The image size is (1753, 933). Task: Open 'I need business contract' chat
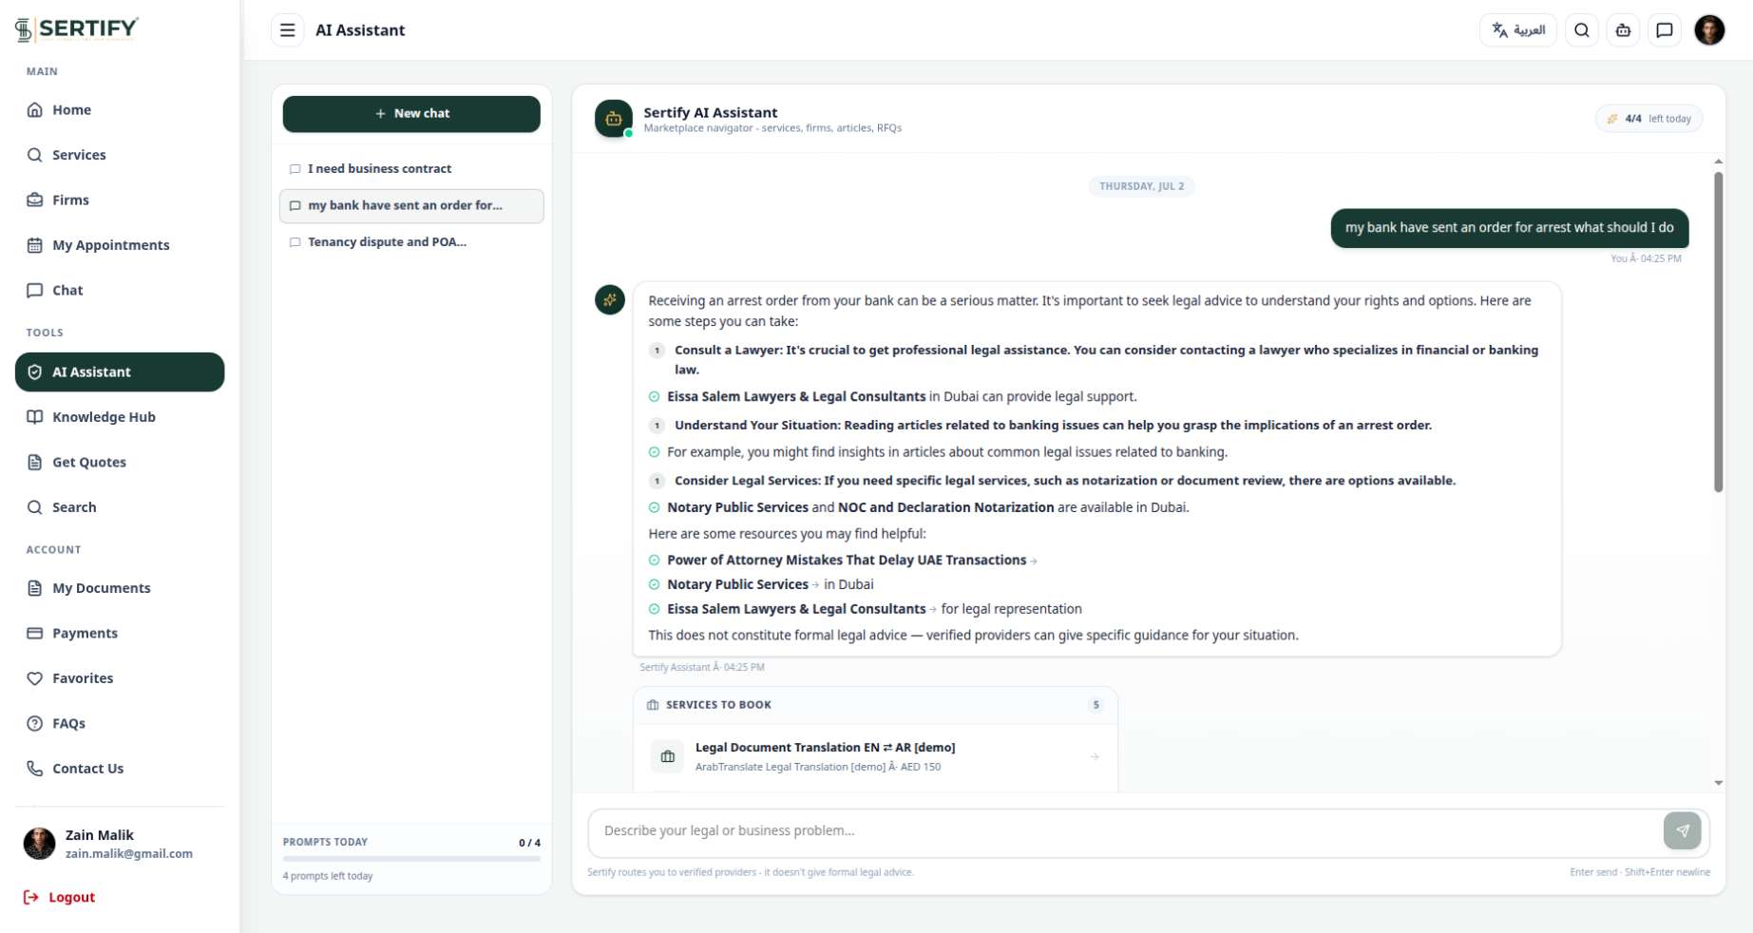point(411,169)
